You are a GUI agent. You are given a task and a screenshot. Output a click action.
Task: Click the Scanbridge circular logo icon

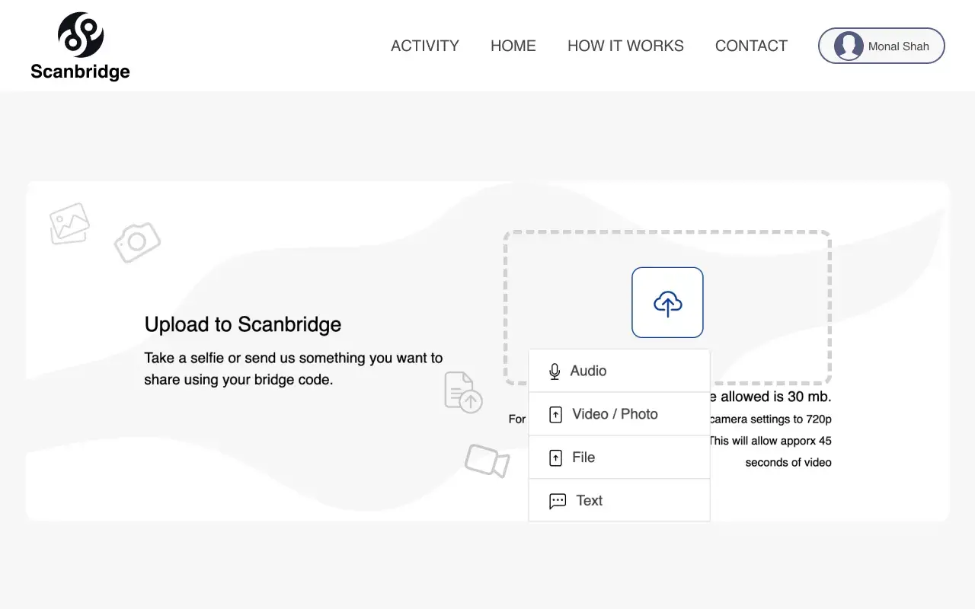81,35
